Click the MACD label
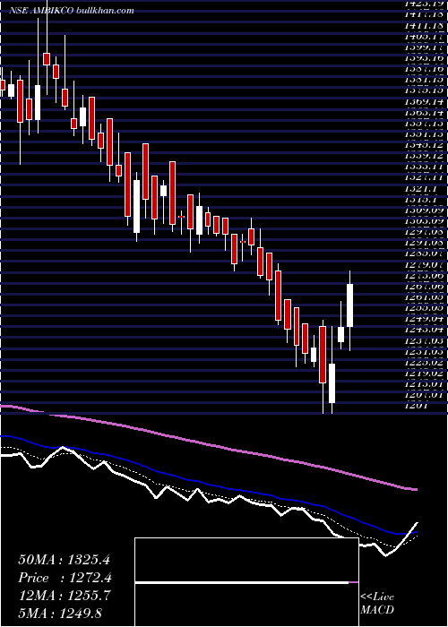 (x=377, y=610)
